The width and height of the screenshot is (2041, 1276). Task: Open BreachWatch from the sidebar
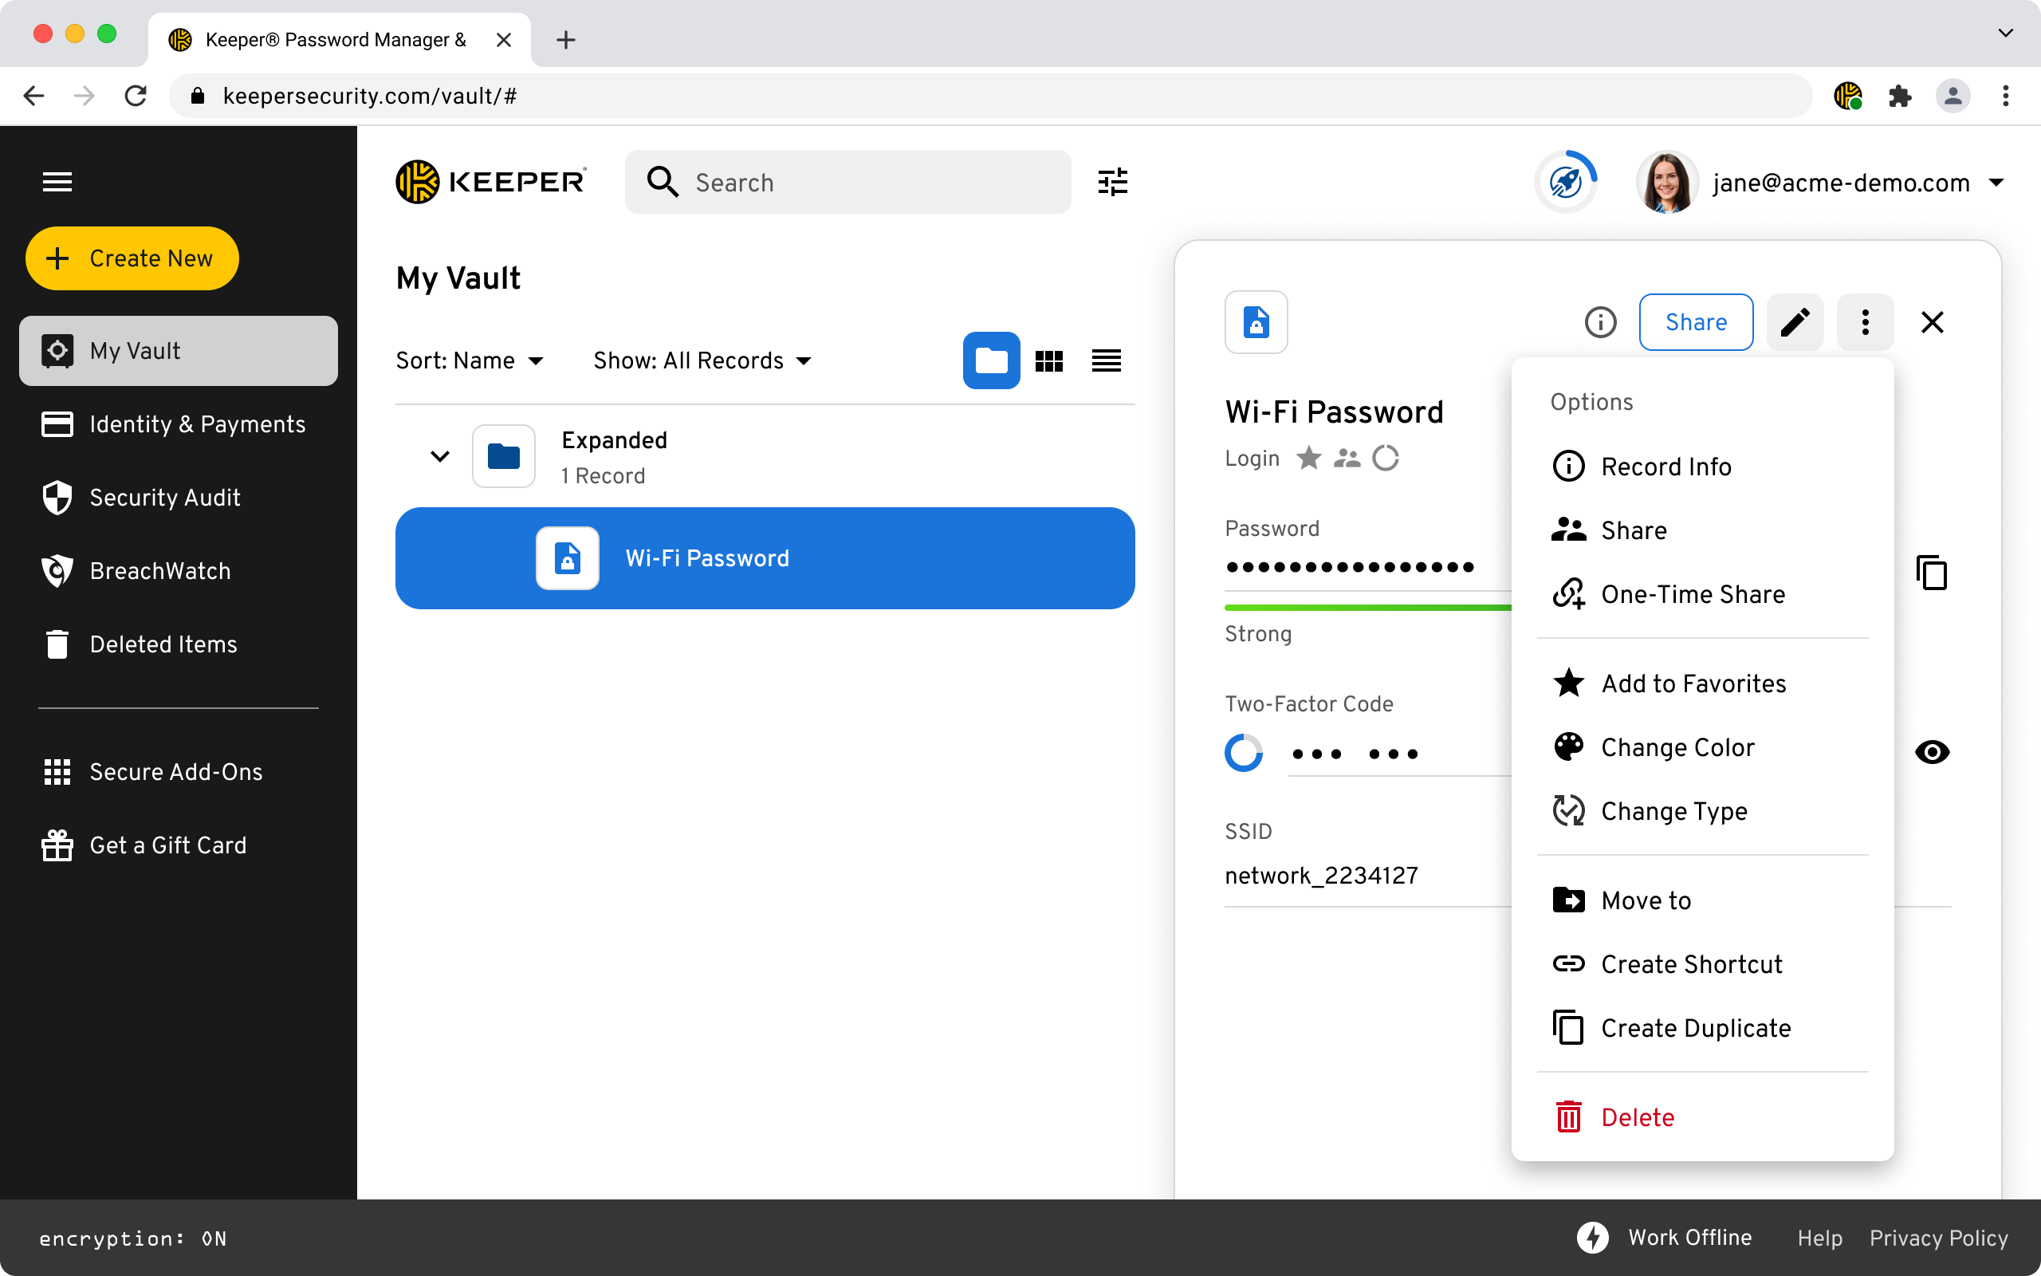pyautogui.click(x=159, y=570)
